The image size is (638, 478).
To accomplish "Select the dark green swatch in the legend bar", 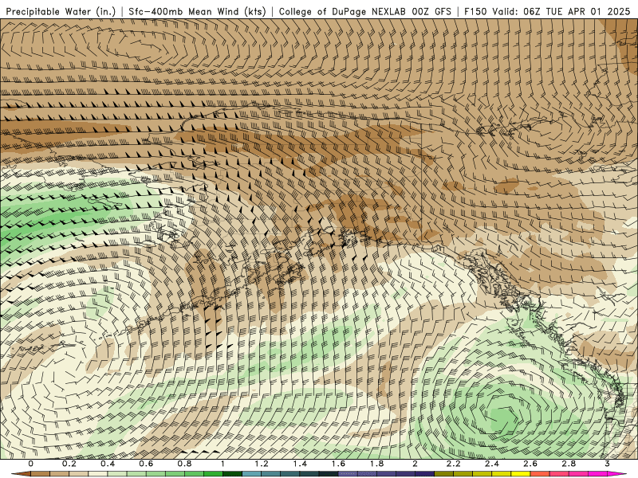I will [232, 474].
